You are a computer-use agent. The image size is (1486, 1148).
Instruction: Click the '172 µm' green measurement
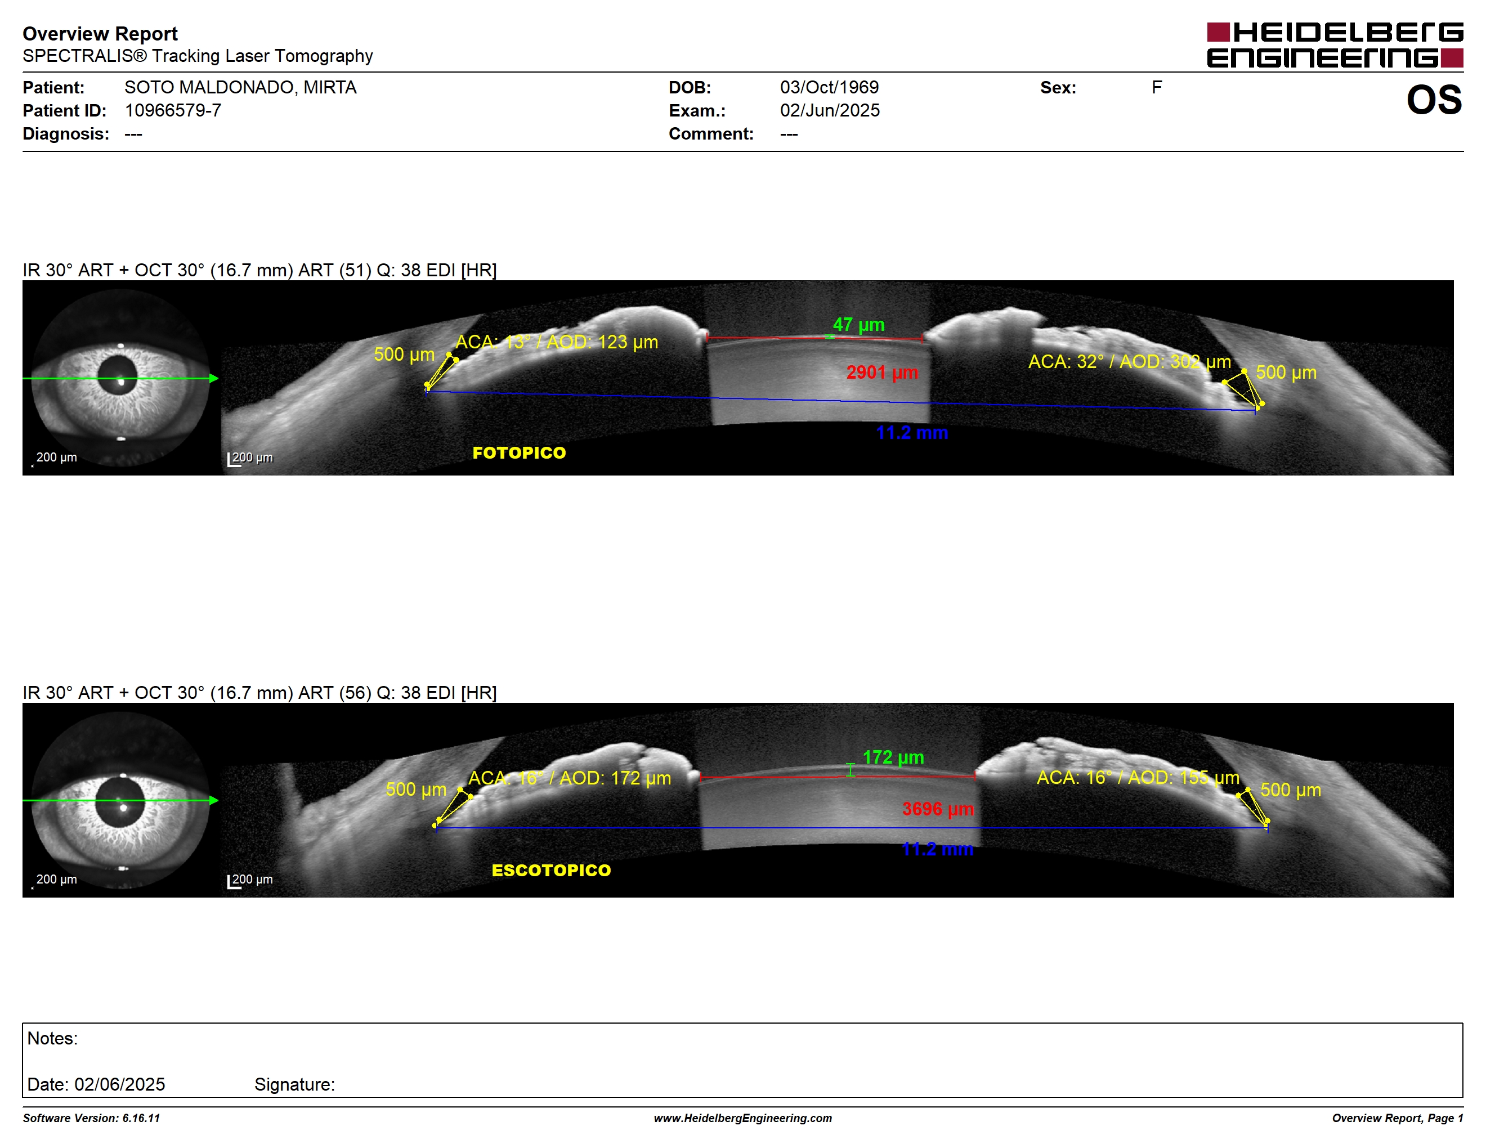click(893, 757)
